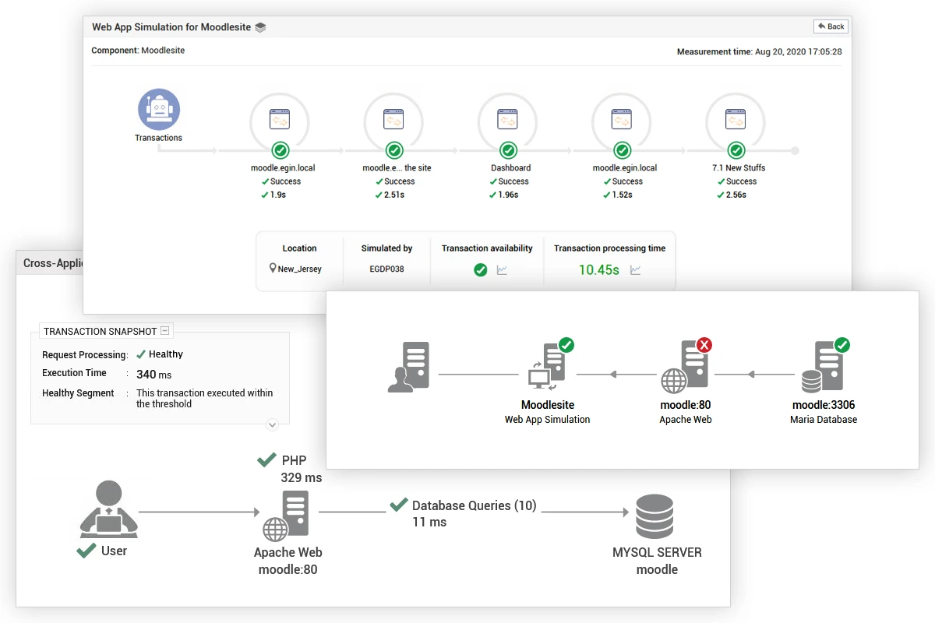Click the 'Apache Web moodle:80' flow label
The width and height of the screenshot is (935, 623).
(288, 561)
